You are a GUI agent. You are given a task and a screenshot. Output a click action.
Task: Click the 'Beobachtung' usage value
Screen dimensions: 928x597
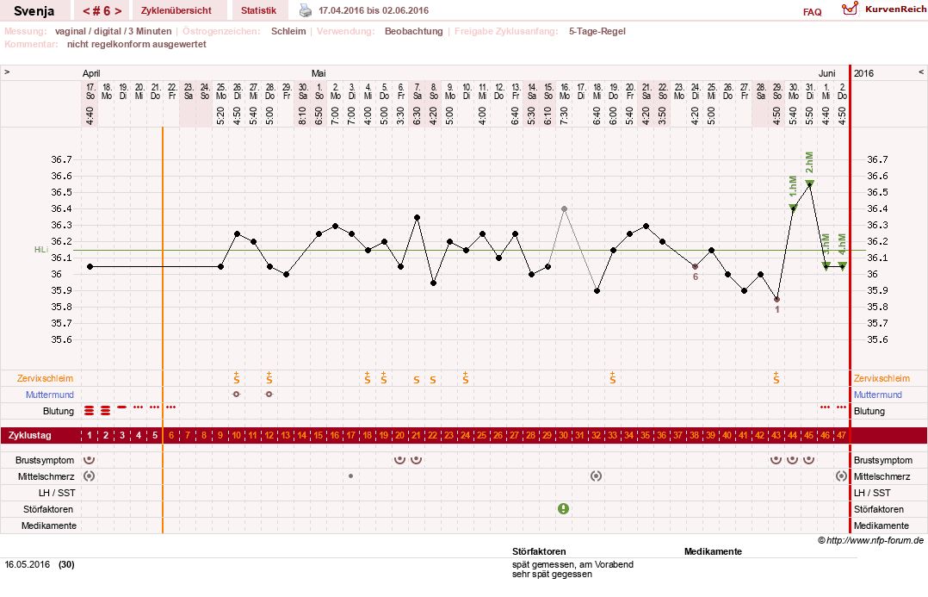[x=414, y=31]
